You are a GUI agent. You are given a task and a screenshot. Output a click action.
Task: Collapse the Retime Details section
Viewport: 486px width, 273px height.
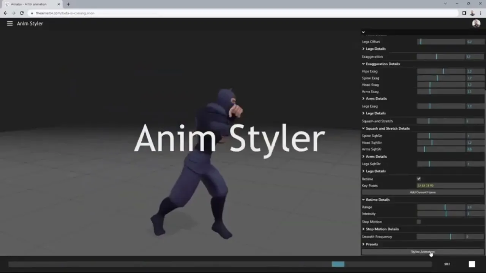(376, 200)
